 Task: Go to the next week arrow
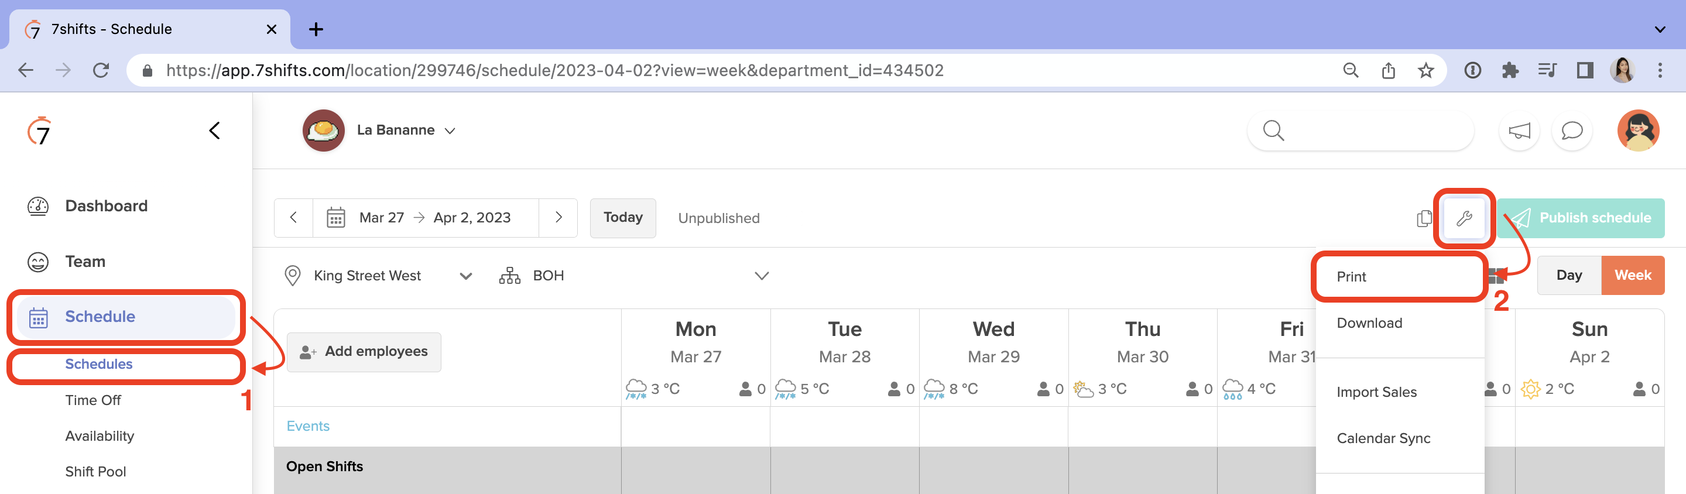point(558,218)
